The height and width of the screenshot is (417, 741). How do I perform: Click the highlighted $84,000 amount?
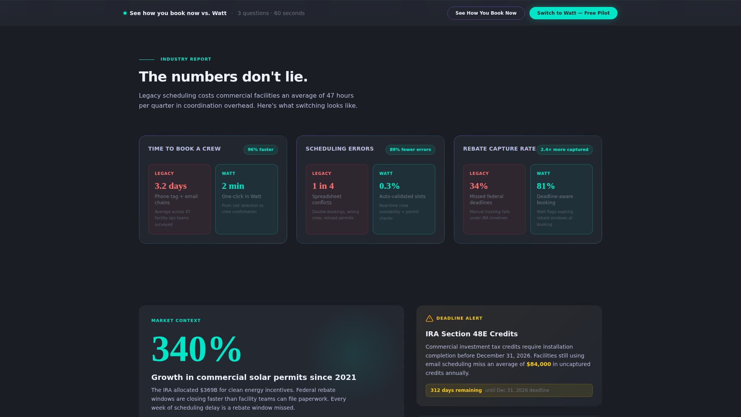(x=538, y=364)
